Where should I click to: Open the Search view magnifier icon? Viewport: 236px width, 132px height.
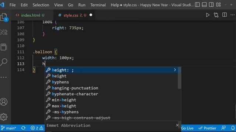pos(4,62)
